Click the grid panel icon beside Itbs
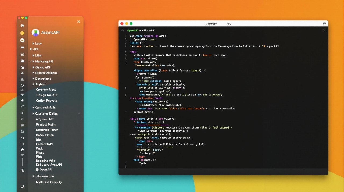Screen dimensions: 344x192 (22, 138)
